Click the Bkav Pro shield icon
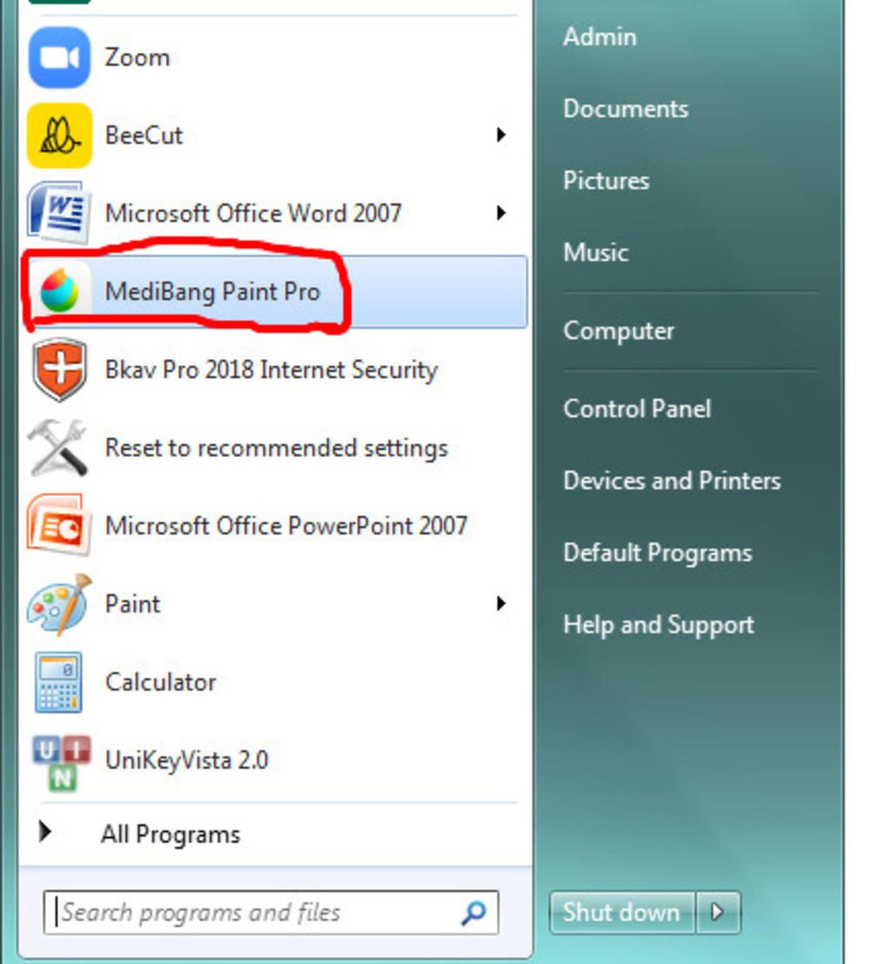 click(x=59, y=369)
